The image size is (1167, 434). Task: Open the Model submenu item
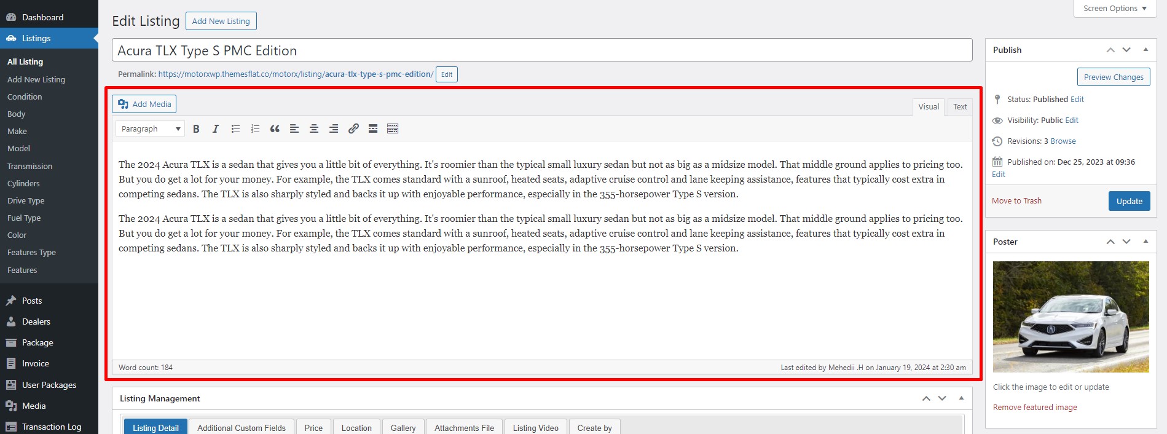pyautogui.click(x=18, y=148)
